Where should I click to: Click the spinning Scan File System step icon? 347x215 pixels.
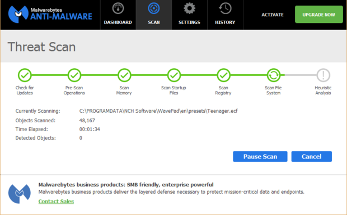tap(274, 75)
